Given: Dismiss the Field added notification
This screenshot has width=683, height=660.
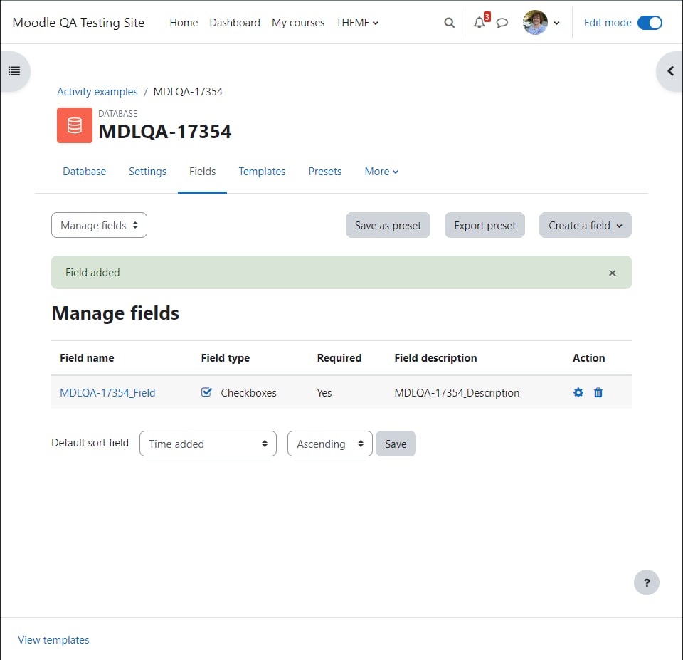Looking at the screenshot, I should click(612, 273).
